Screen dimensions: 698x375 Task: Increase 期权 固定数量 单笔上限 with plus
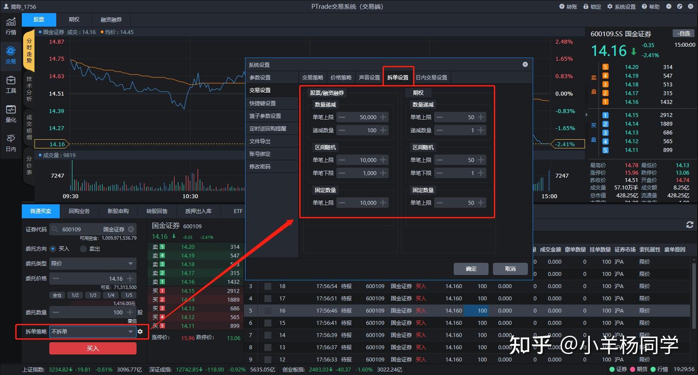(481, 203)
